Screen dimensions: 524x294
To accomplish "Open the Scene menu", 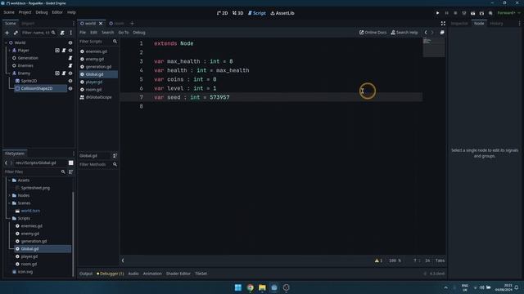I will [x=9, y=12].
